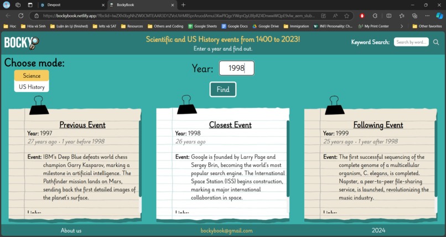The width and height of the screenshot is (446, 237).
Task: Click the Closest Event card scrollbar
Action: click(x=288, y=159)
